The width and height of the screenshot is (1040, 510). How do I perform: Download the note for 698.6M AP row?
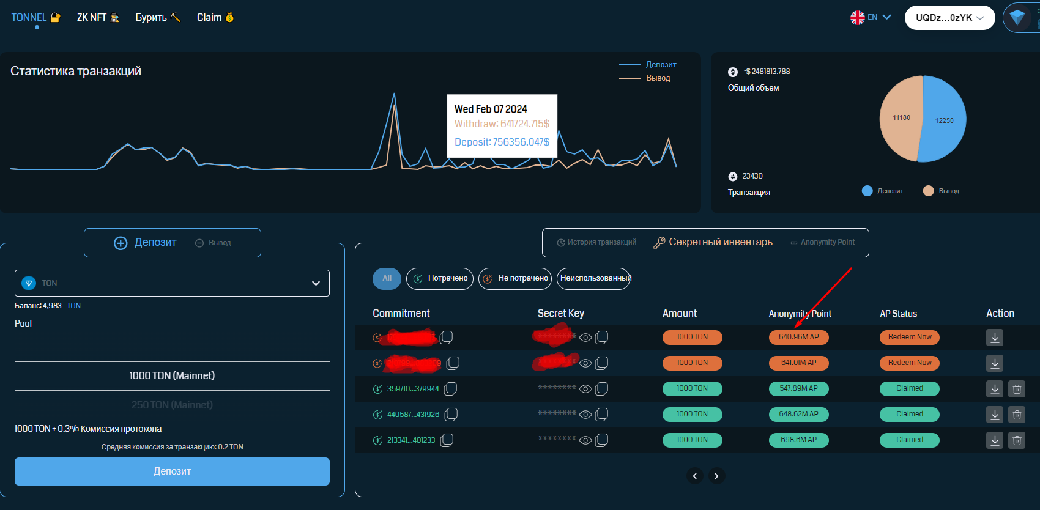[x=995, y=440]
